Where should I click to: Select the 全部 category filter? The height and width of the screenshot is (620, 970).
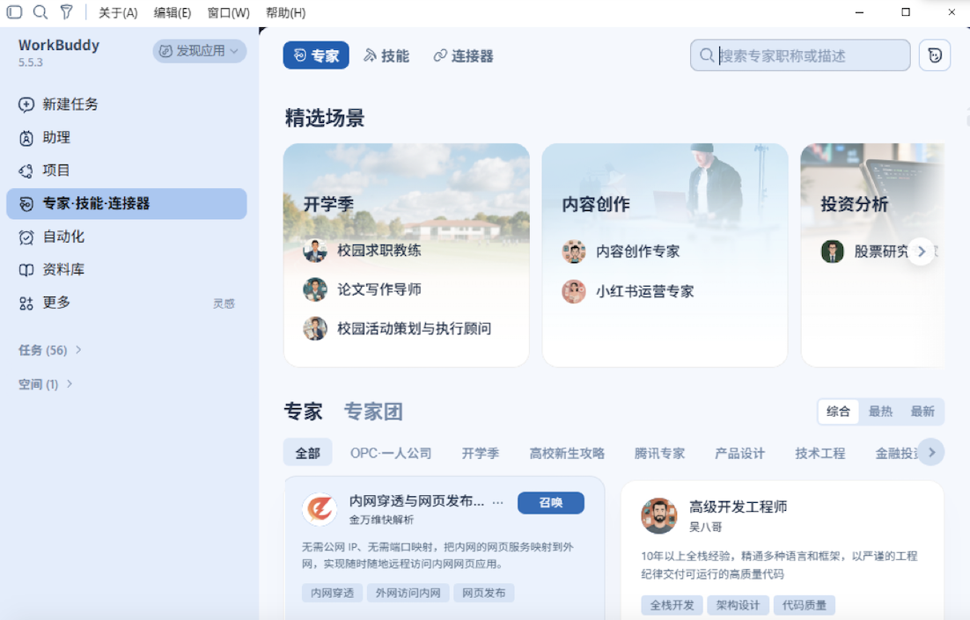click(x=307, y=453)
